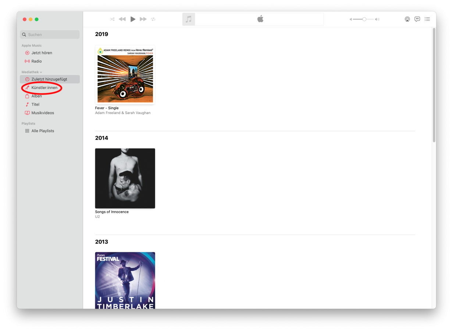Open Alben in the sidebar
The height and width of the screenshot is (331, 453).
(x=50, y=96)
